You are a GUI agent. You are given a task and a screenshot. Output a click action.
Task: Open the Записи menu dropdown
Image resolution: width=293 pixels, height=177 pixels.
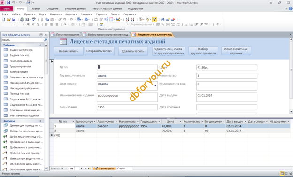click(86, 15)
